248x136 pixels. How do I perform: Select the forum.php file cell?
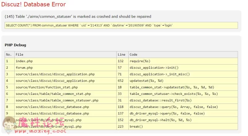pos(65,67)
